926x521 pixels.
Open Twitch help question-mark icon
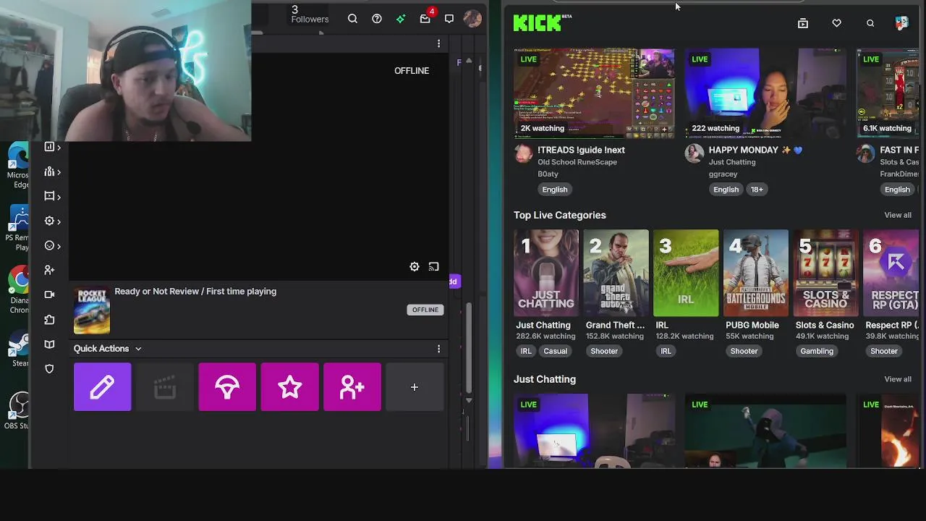point(377,19)
